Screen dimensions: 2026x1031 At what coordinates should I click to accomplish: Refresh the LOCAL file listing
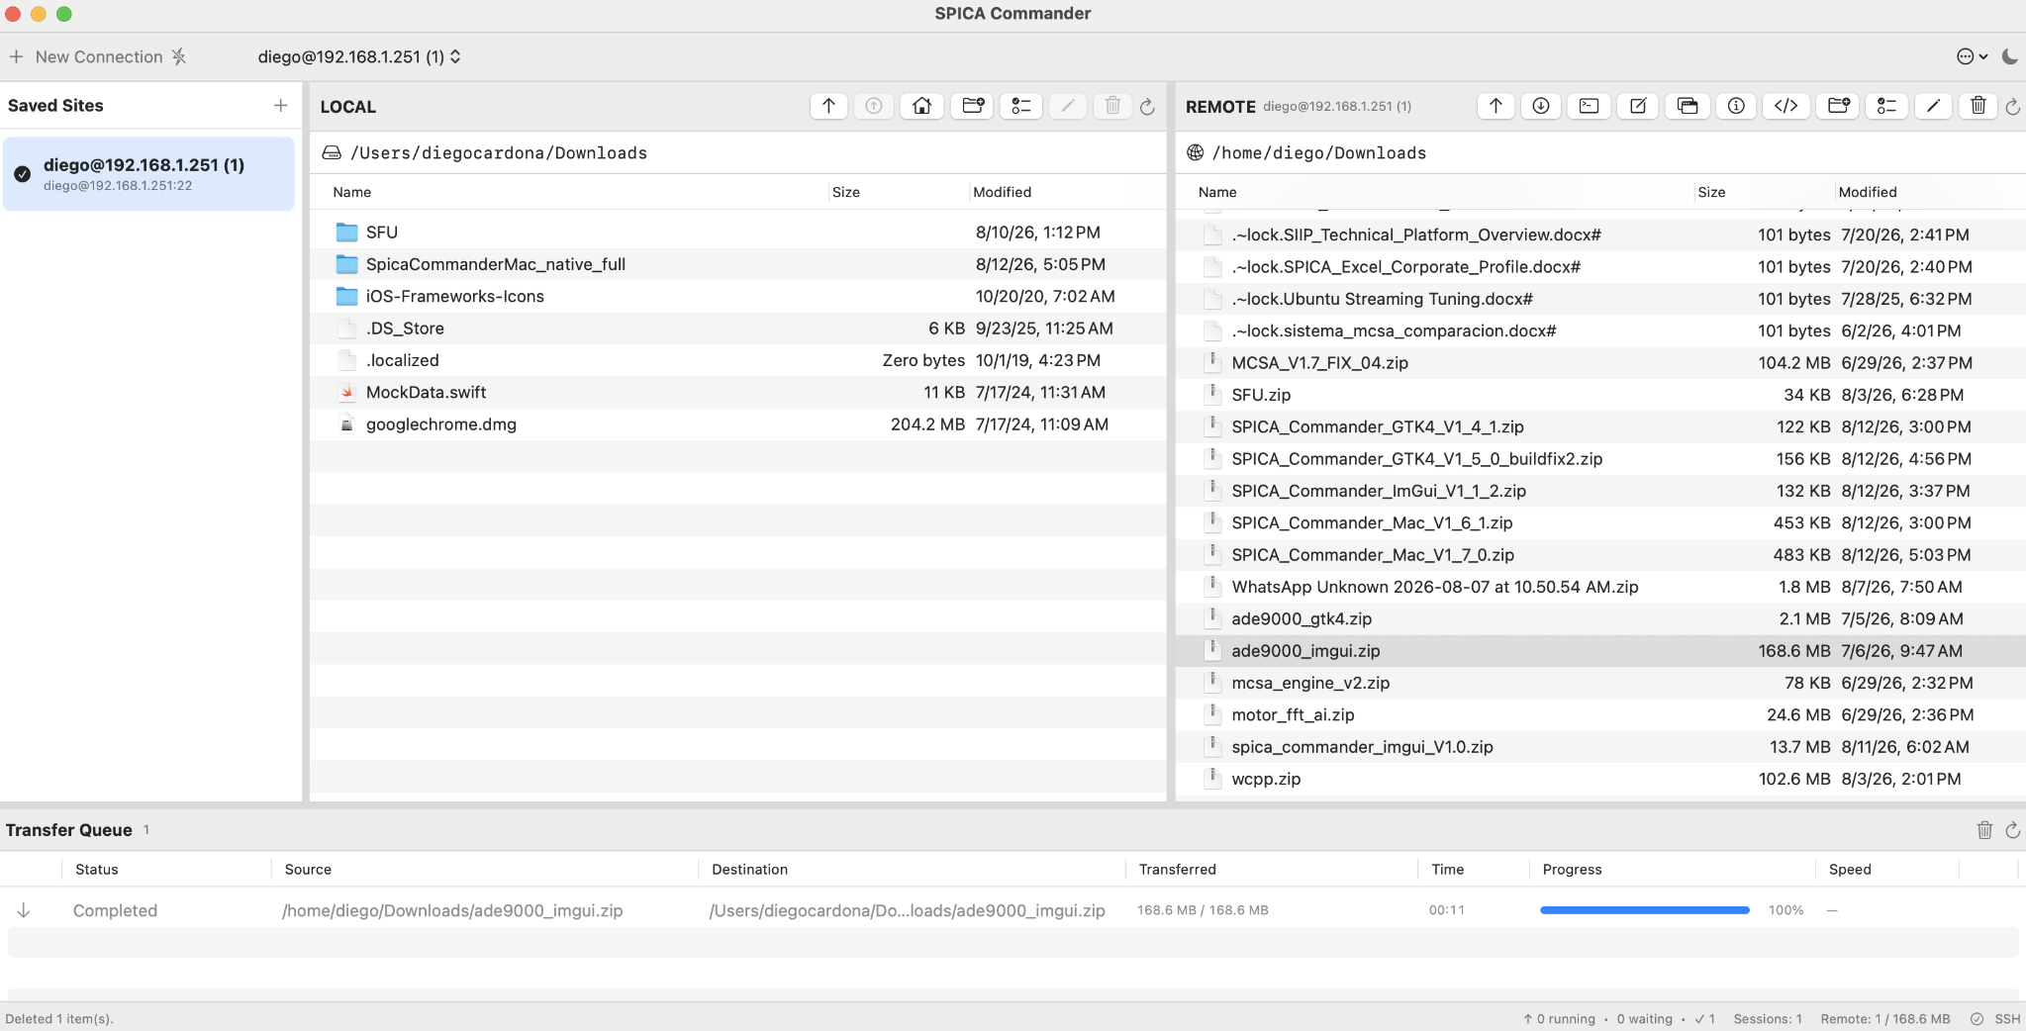coord(1147,107)
